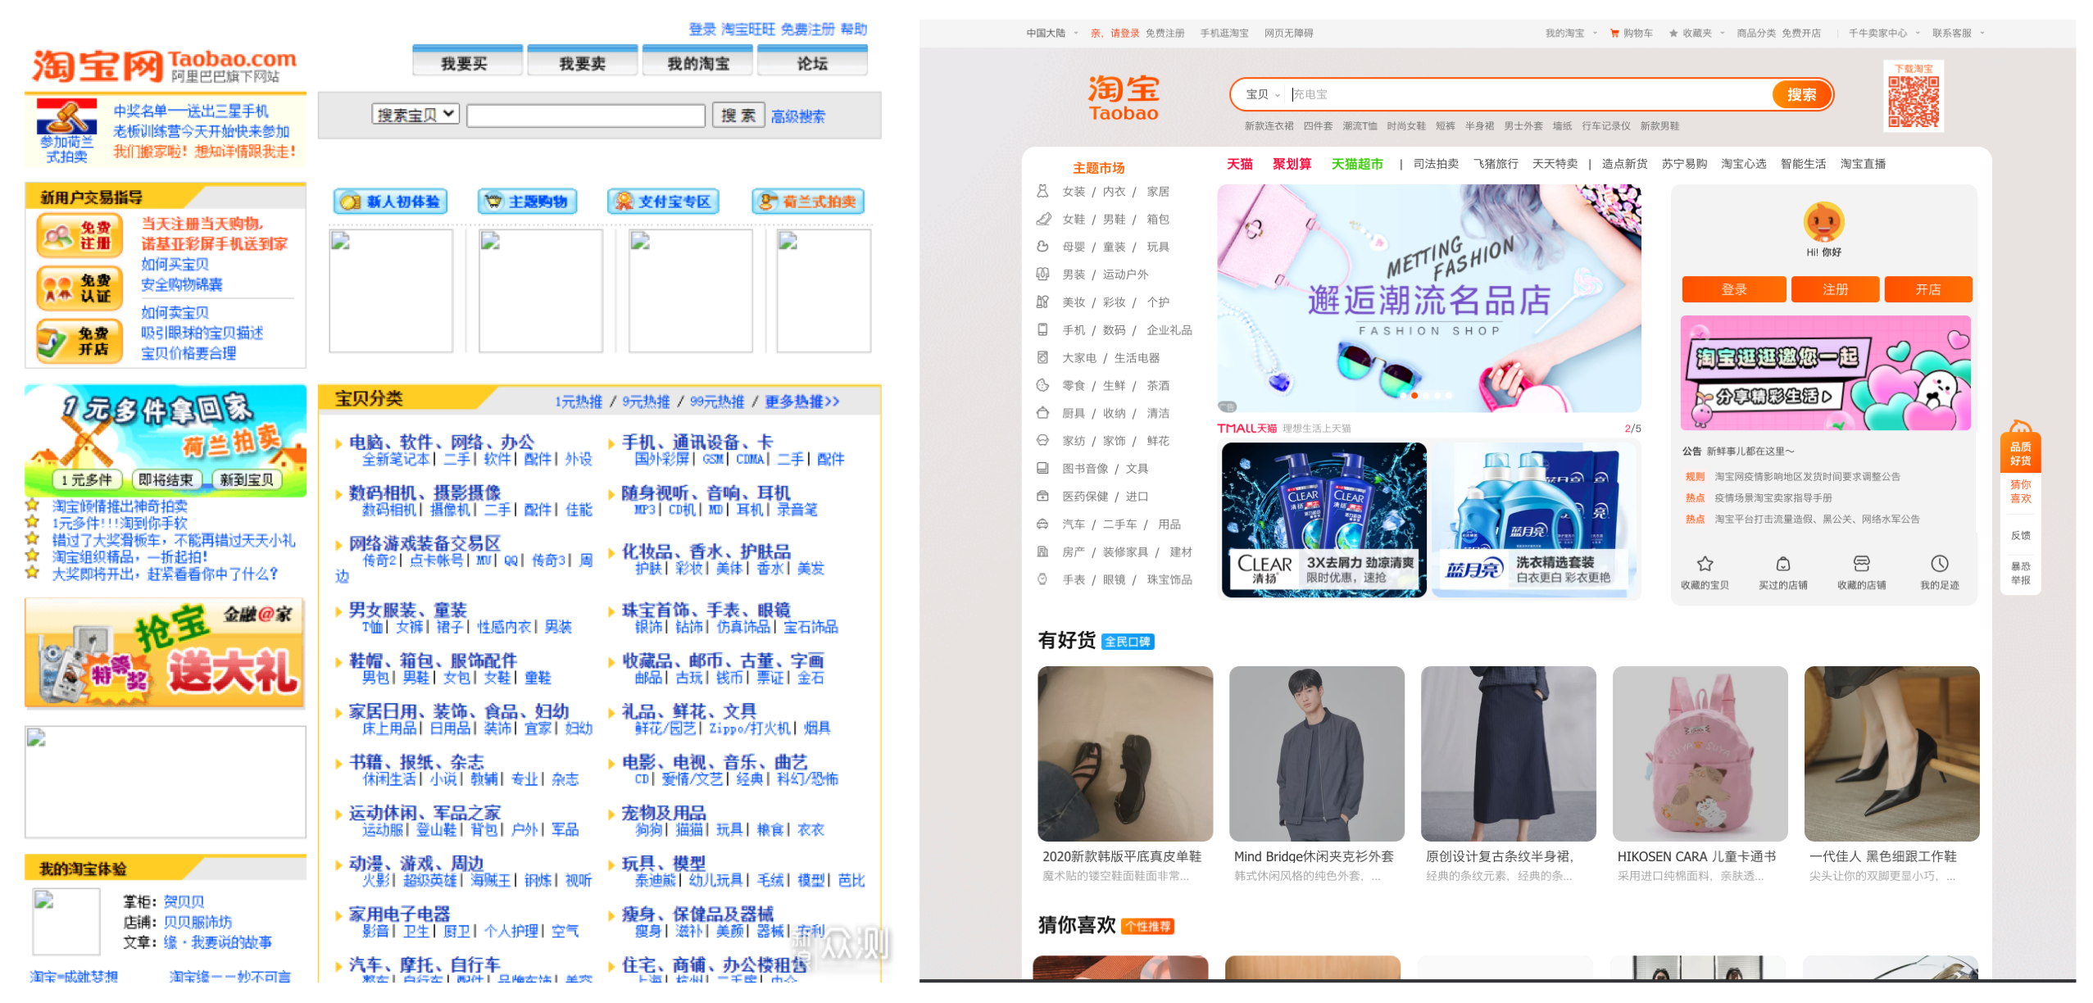This screenshot has width=2093, height=1003.
Task: Click the appliance icon beside 大家电
Action: [1042, 357]
